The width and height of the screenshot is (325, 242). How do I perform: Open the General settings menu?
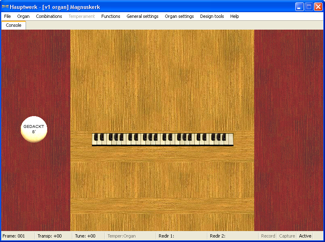point(142,16)
